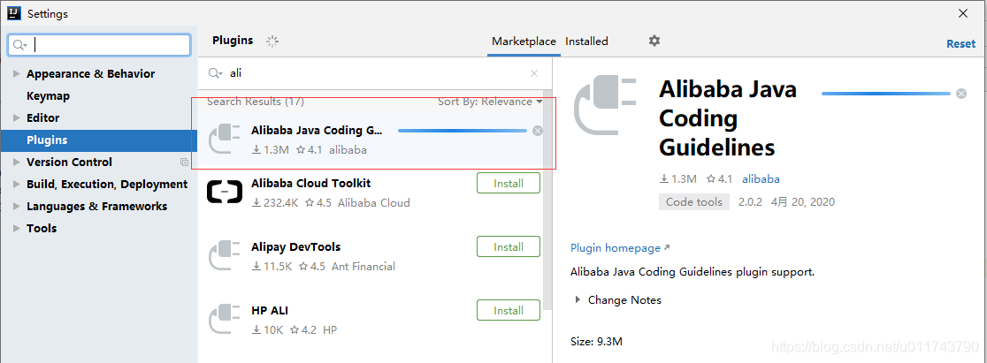Expand Build, Execution, Deployment node
The image size is (987, 363).
[17, 184]
